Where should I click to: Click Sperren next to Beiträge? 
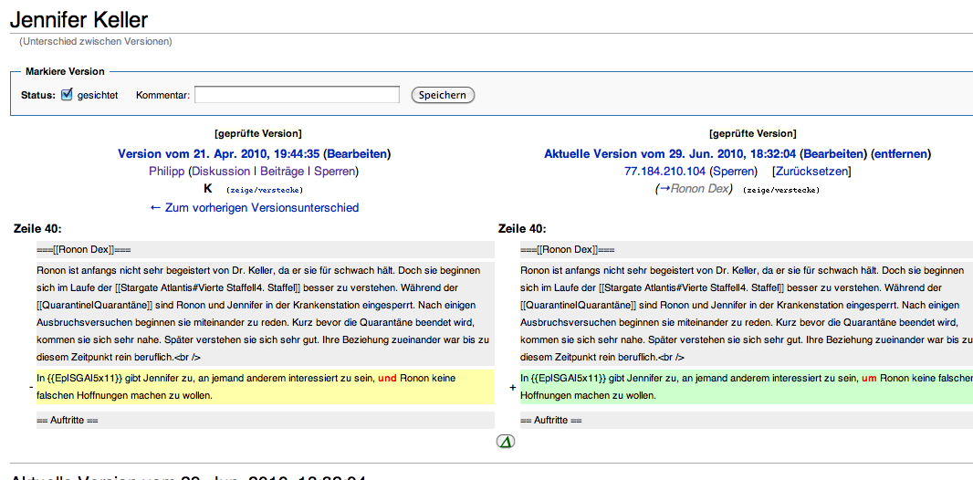pyautogui.click(x=335, y=172)
